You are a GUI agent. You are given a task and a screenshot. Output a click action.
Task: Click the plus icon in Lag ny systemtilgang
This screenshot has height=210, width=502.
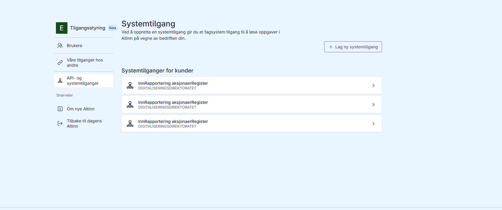[331, 47]
